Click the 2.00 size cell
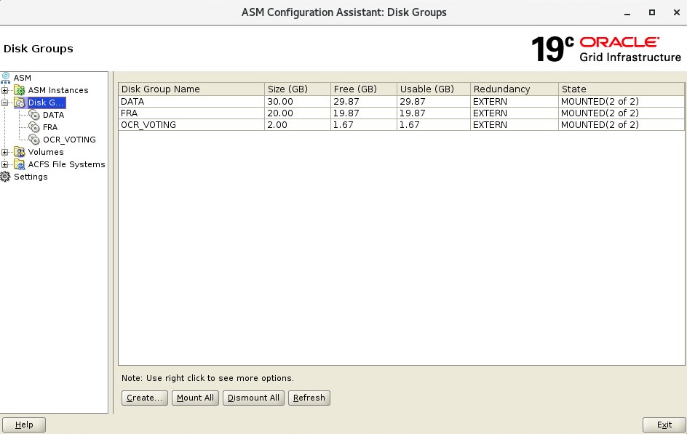 coord(298,125)
